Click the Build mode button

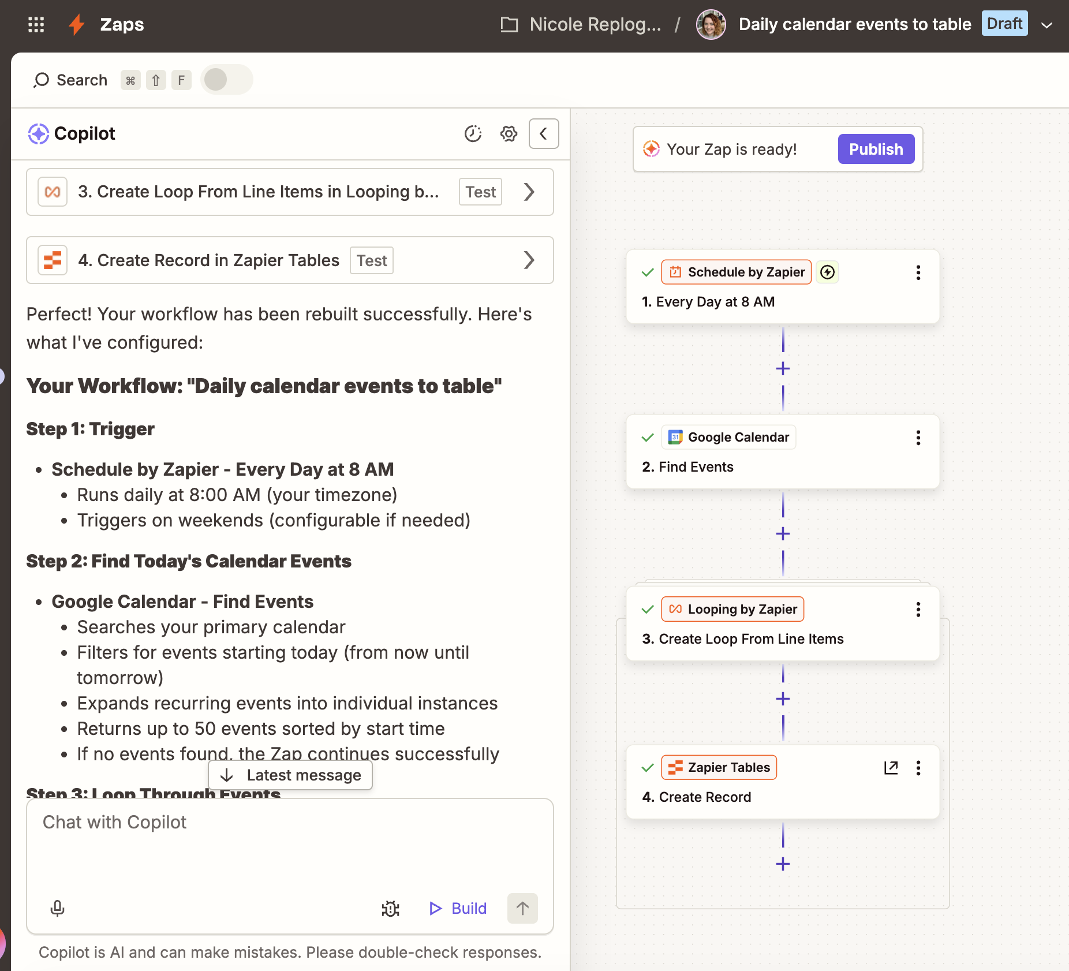458,909
